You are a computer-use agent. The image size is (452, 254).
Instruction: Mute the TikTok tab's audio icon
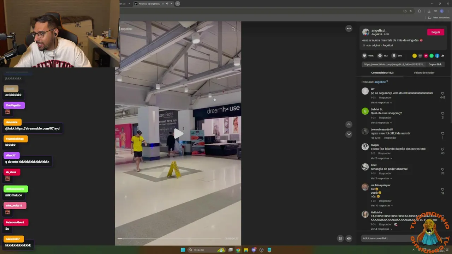(x=167, y=4)
